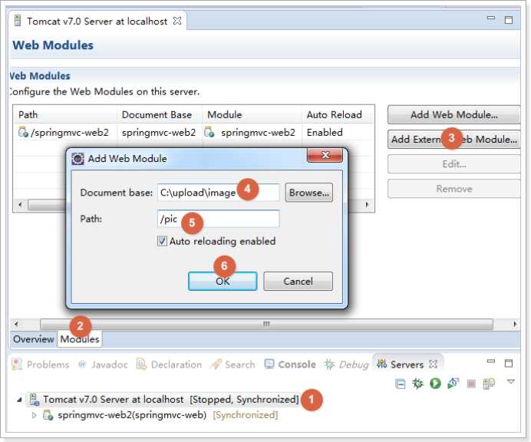This screenshot has width=531, height=442.
Task: Tick the Auto reloading enabled checkbox
Action: [162, 241]
